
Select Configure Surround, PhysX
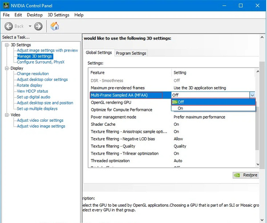click(x=40, y=62)
